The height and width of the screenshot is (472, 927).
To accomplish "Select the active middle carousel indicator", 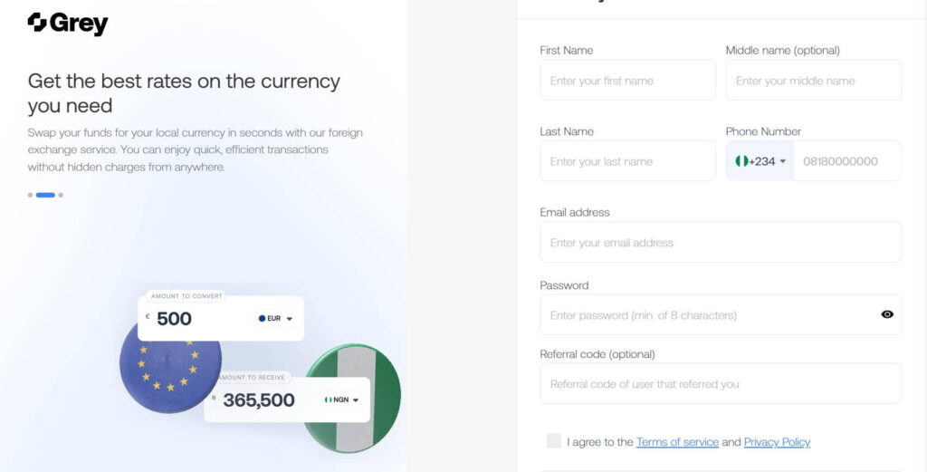I will coord(45,195).
